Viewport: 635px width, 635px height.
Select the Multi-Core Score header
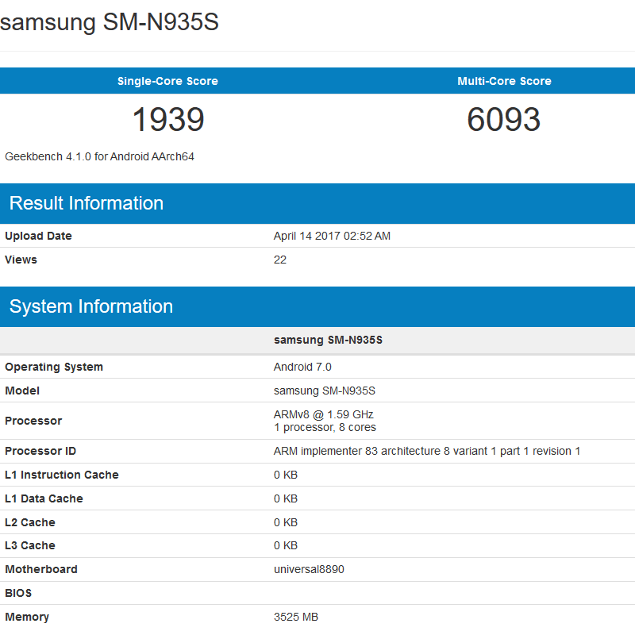tap(504, 80)
